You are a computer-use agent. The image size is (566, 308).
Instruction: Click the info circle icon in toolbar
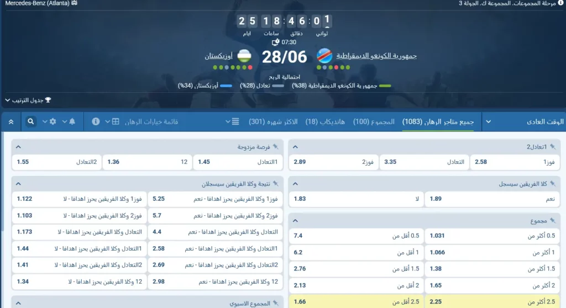[96, 121]
